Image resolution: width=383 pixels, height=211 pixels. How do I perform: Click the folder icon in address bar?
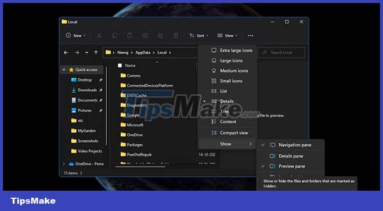click(x=108, y=52)
